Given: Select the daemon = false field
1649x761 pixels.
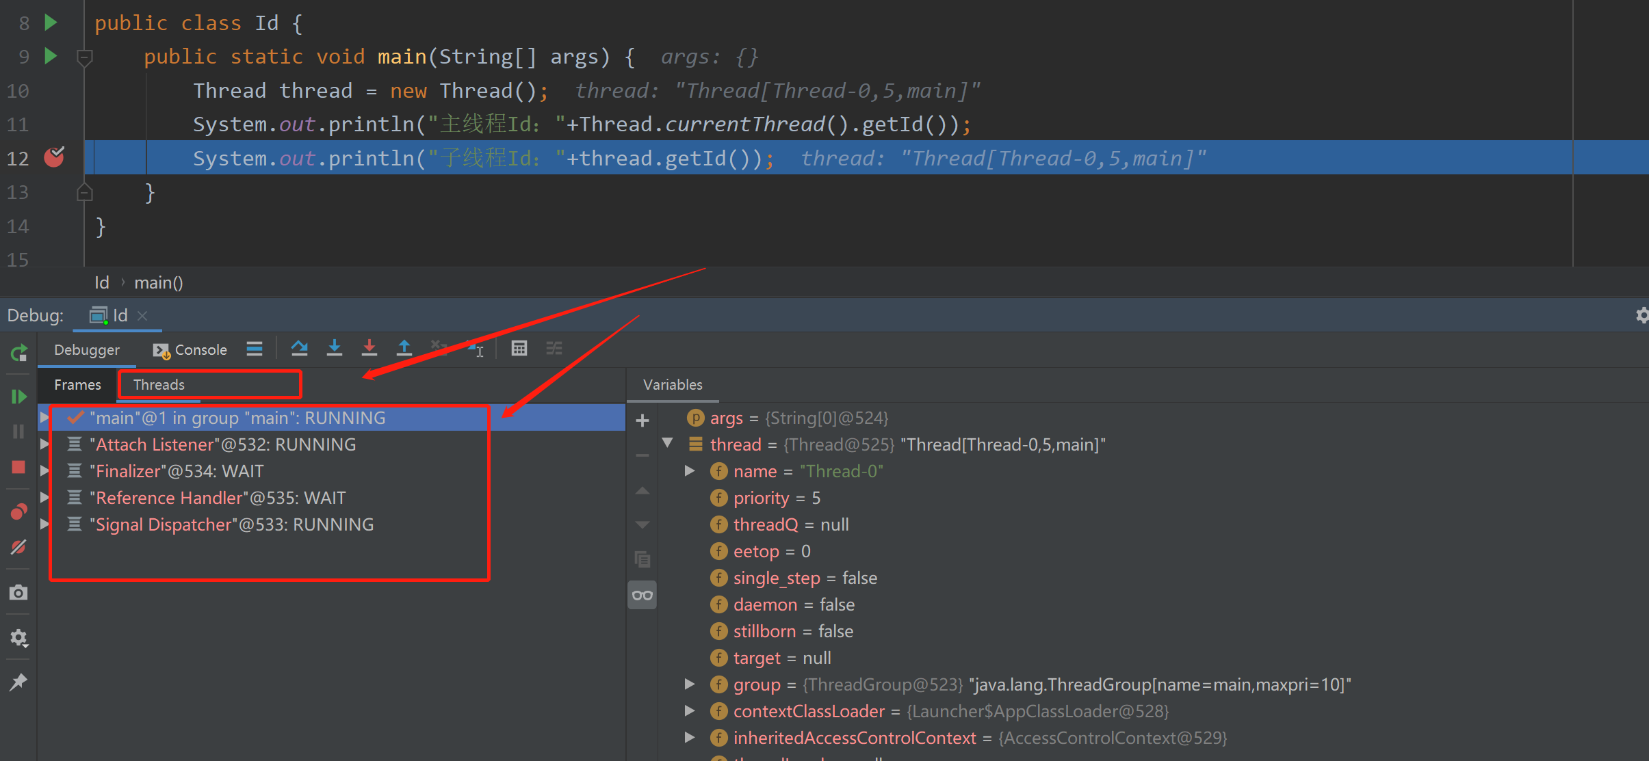Looking at the screenshot, I should 1154,604.
